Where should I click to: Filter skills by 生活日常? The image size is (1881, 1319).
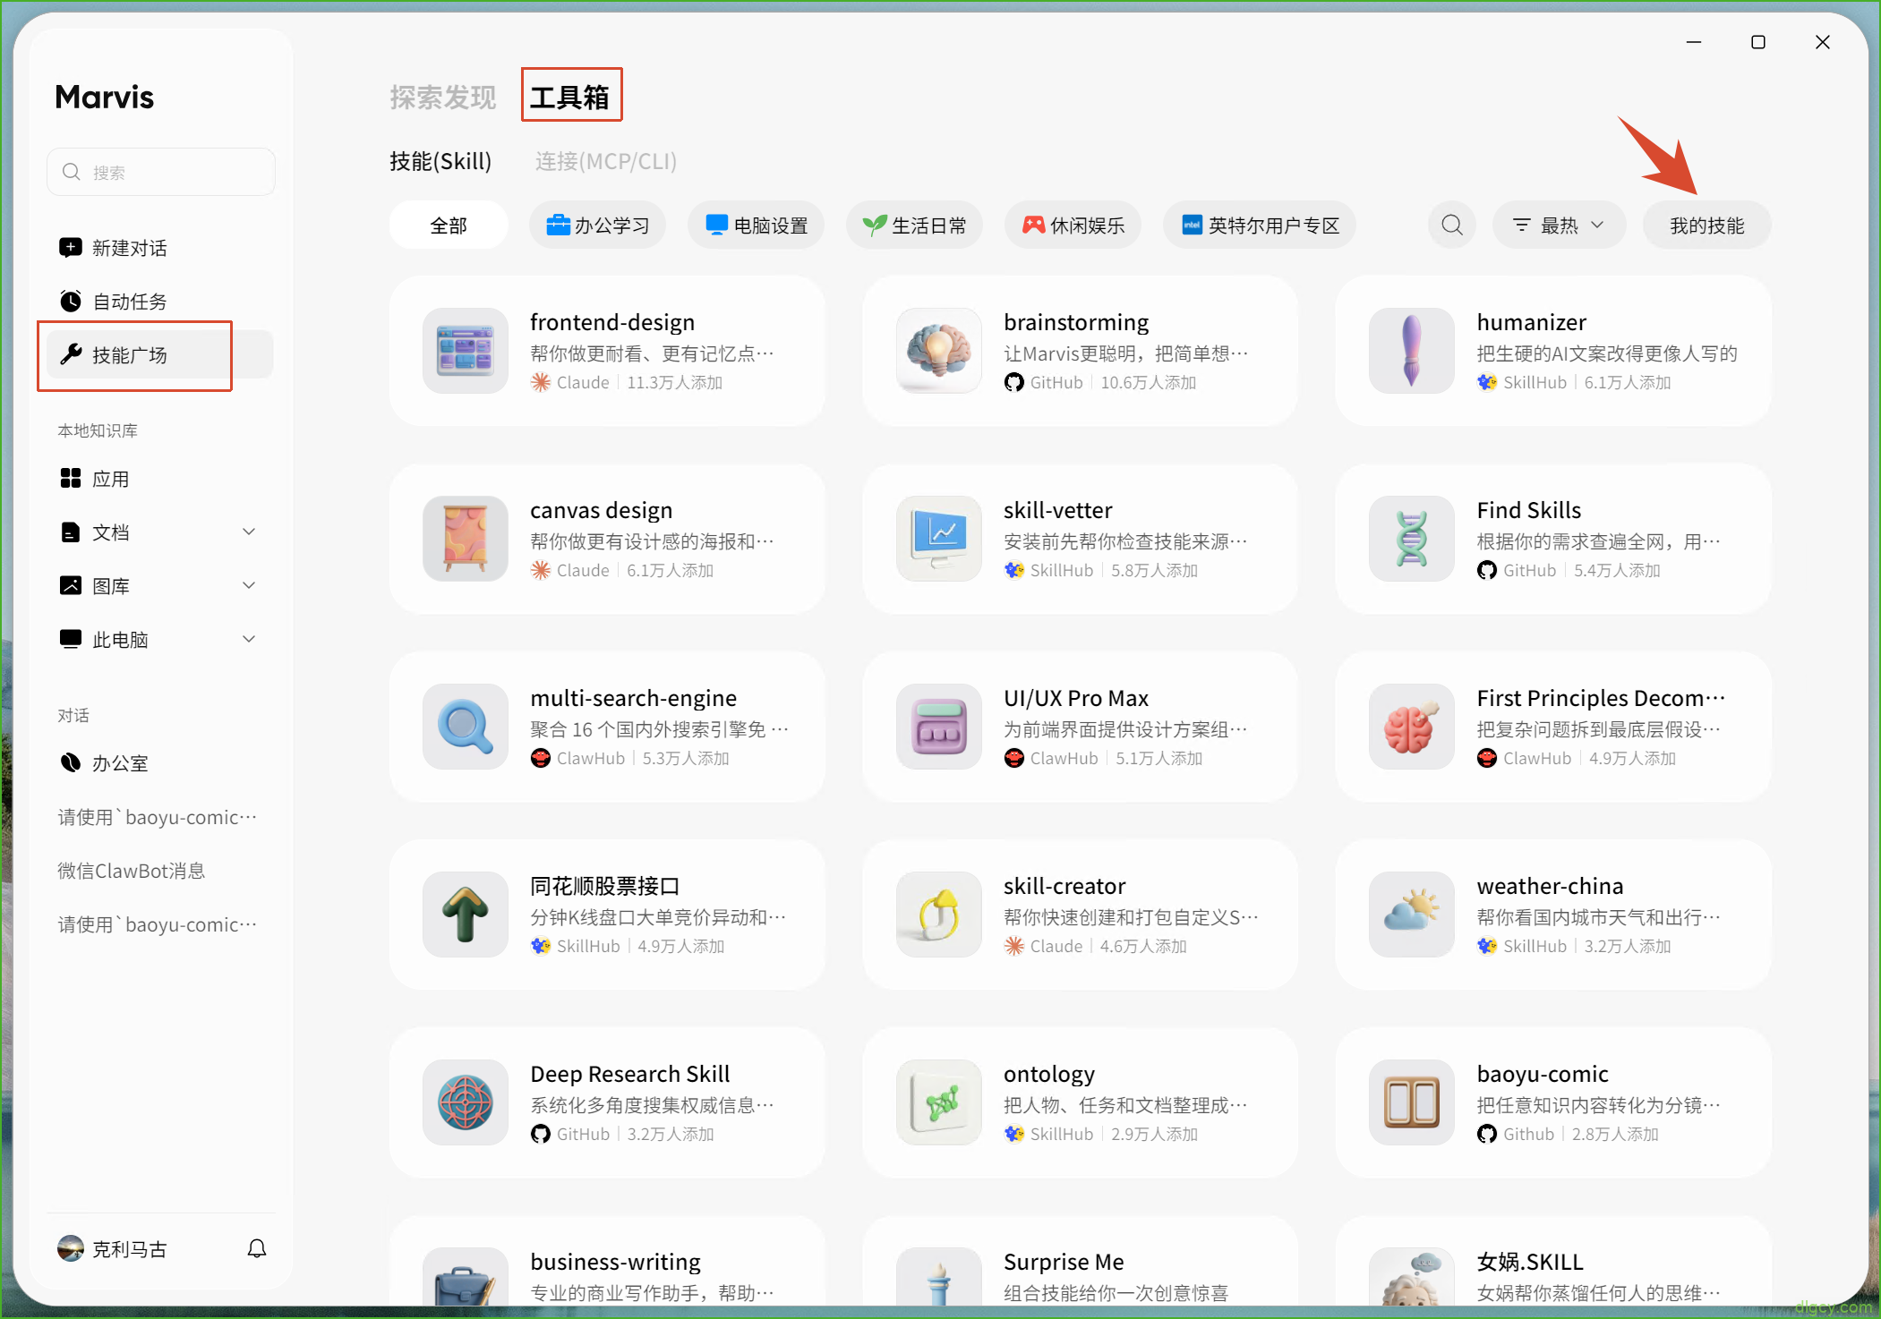[914, 226]
